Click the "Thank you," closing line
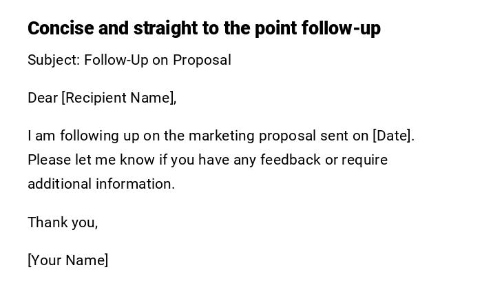 [x=63, y=222]
